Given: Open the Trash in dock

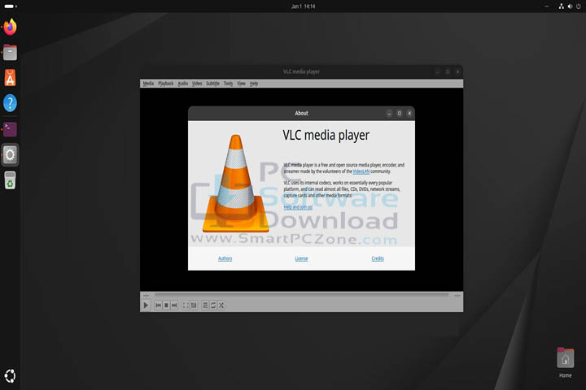Looking at the screenshot, I should [x=10, y=180].
